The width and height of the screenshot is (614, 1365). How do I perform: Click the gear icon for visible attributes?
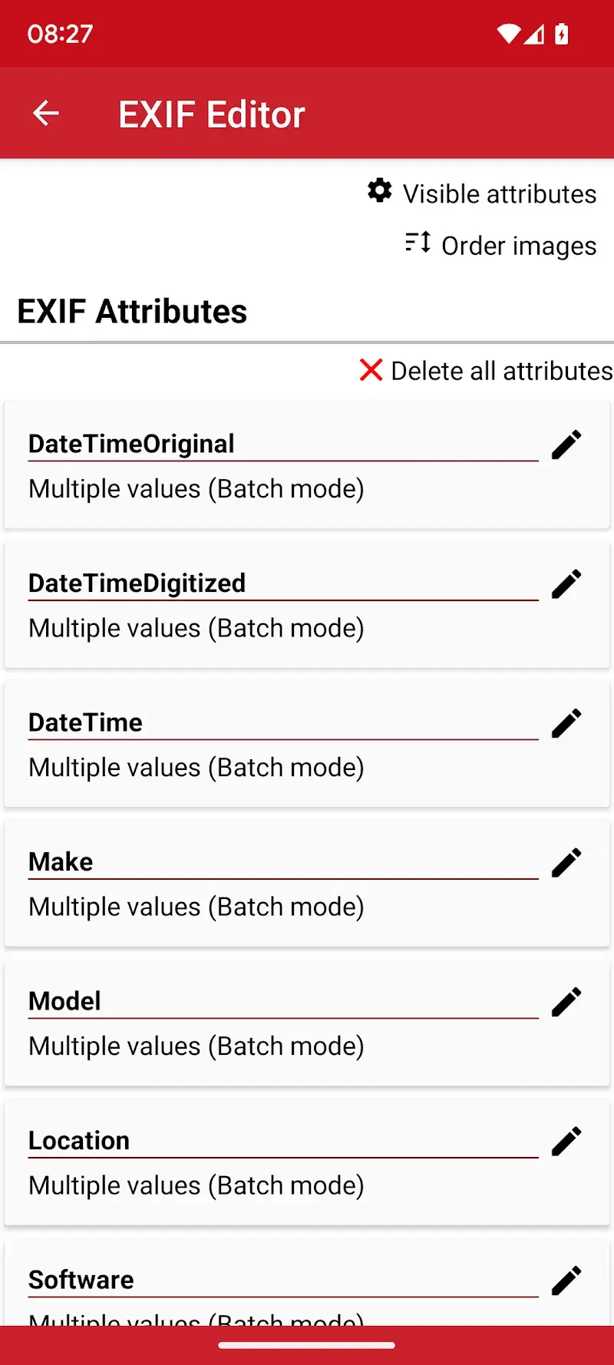pyautogui.click(x=379, y=190)
